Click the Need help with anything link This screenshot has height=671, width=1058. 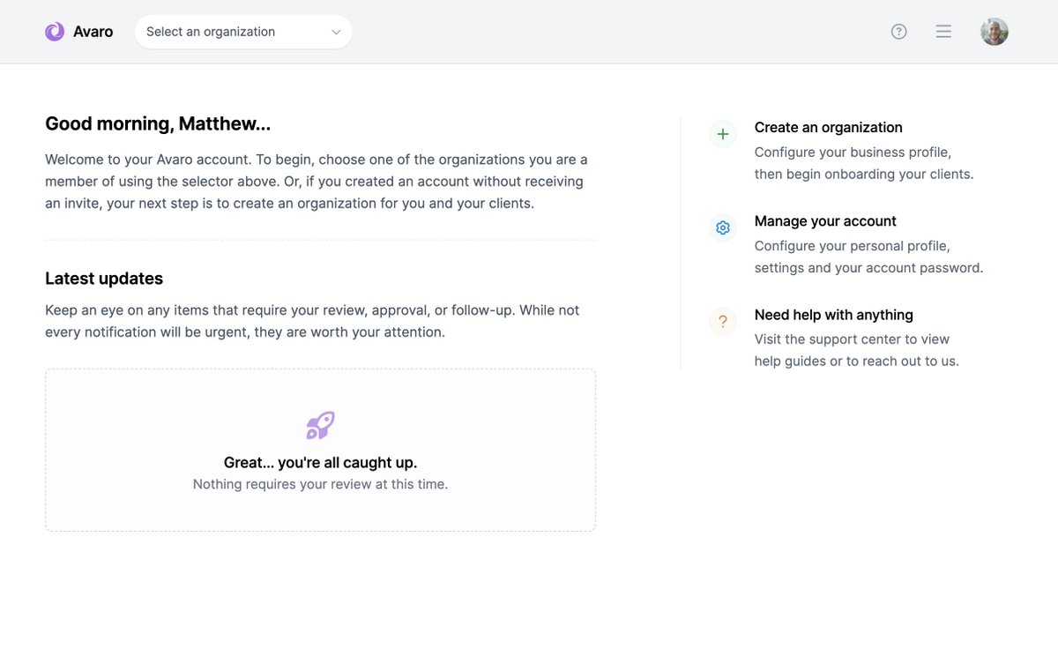833,315
